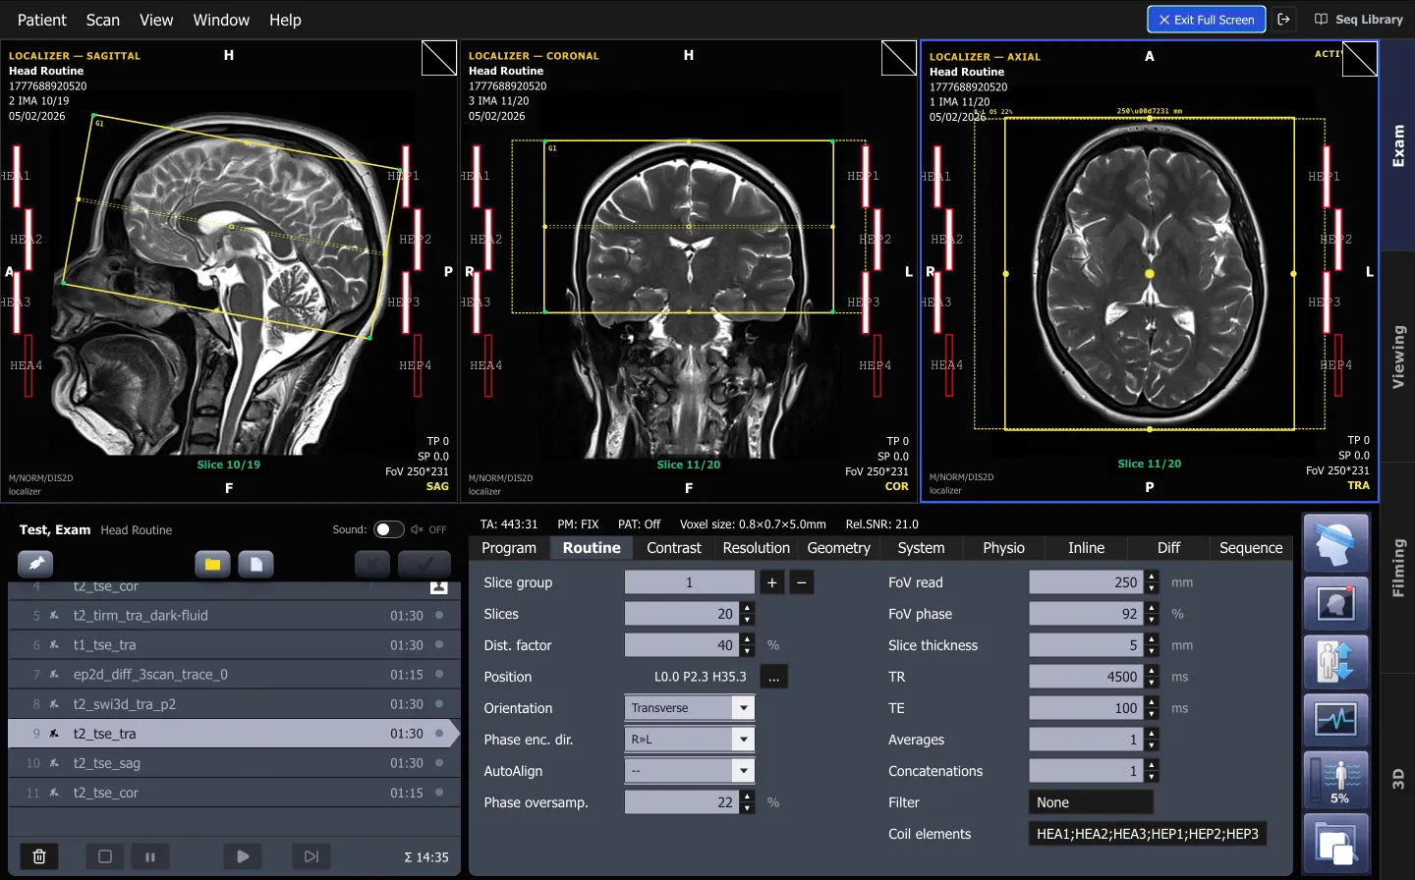
Task: Select the t2_tirm_tra_dark-fluid sequence
Action: coord(234,616)
